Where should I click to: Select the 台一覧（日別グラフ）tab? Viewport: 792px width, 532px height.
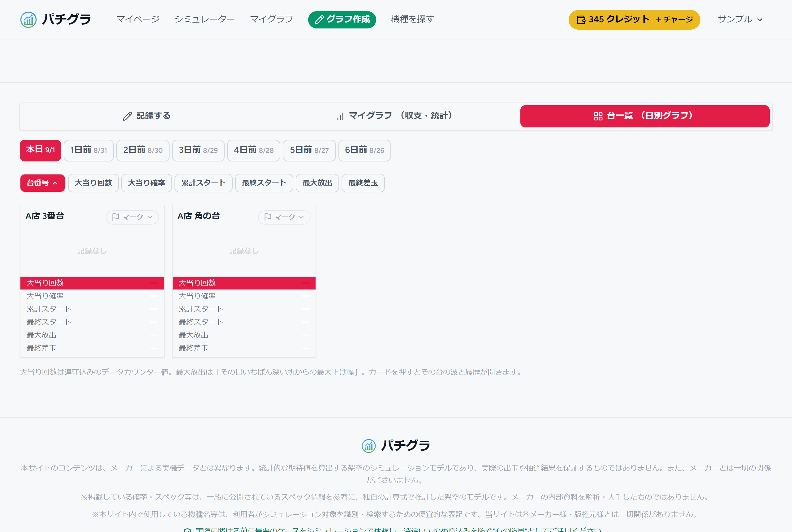coord(645,116)
